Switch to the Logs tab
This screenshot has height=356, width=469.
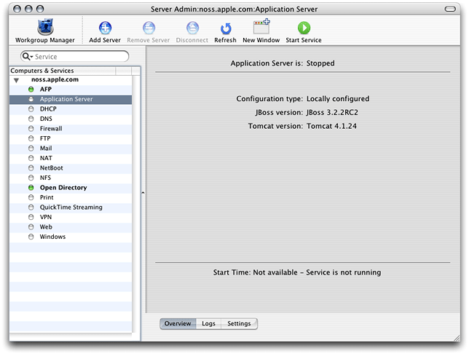tap(208, 324)
